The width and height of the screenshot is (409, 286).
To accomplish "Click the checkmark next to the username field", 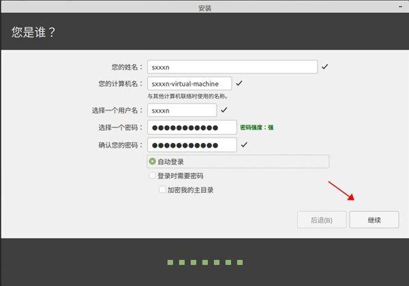I will click(224, 110).
